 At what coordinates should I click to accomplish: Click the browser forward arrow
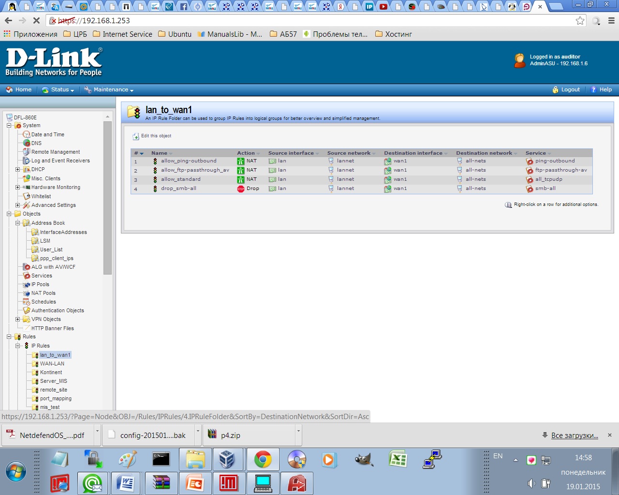tap(22, 20)
